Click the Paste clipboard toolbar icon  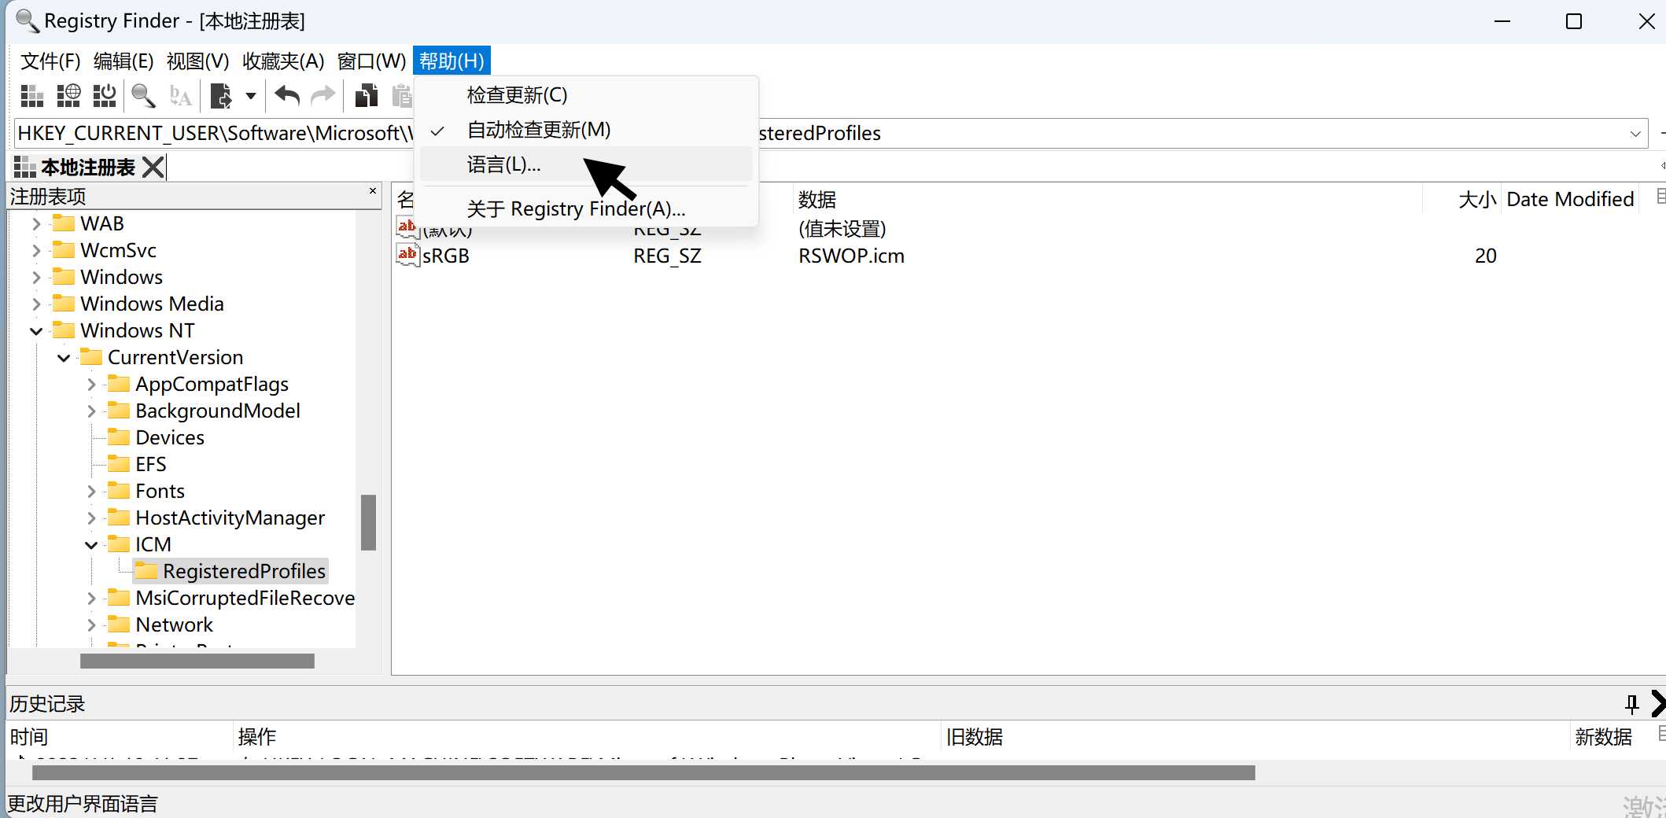401,96
